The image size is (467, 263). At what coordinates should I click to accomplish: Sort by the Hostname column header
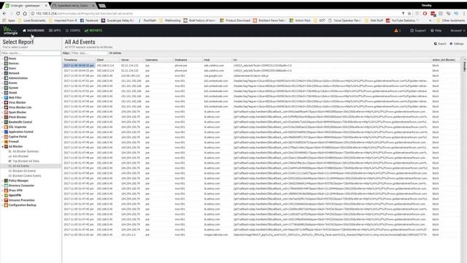click(x=188, y=60)
